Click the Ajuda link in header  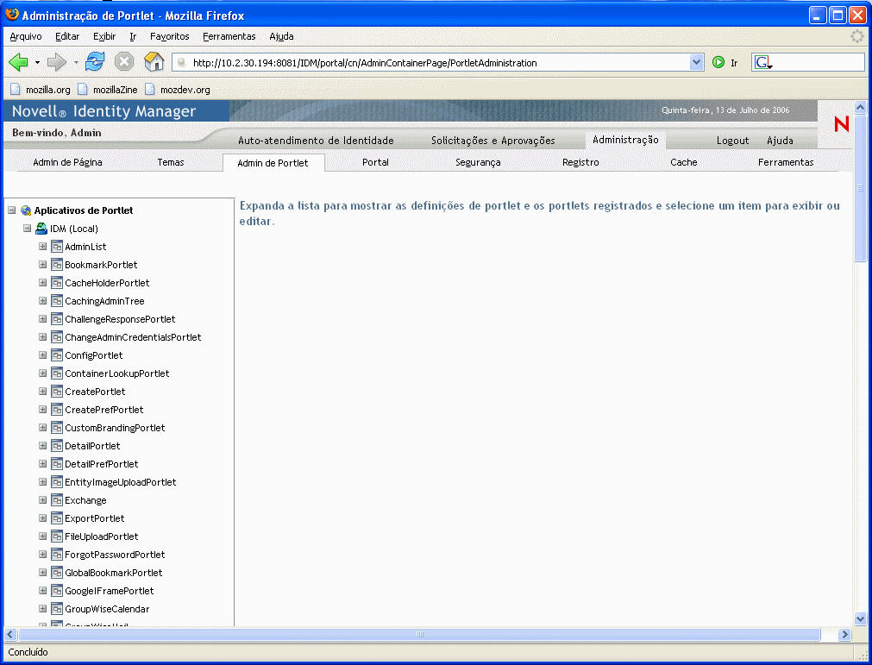[780, 141]
